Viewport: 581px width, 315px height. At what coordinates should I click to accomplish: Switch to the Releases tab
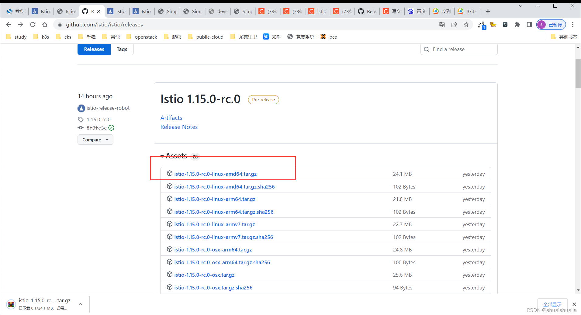tap(94, 49)
